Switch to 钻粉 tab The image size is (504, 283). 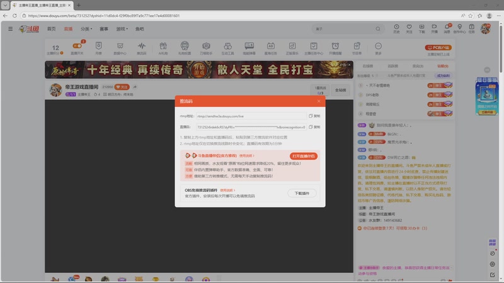(443, 66)
